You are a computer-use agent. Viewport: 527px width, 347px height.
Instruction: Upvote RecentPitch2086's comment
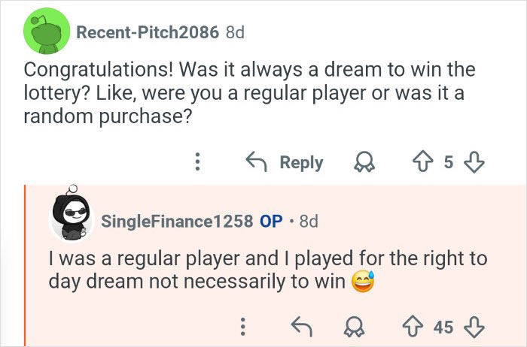tap(424, 161)
